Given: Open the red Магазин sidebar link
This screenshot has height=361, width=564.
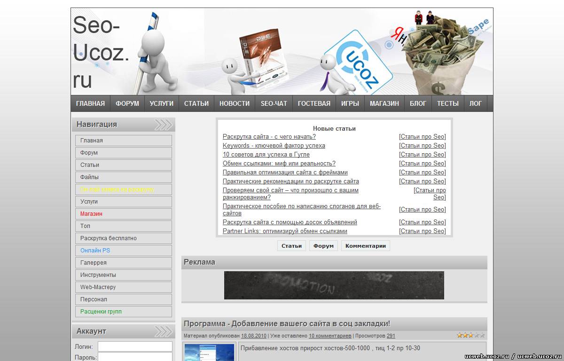Looking at the screenshot, I should pyautogui.click(x=124, y=214).
